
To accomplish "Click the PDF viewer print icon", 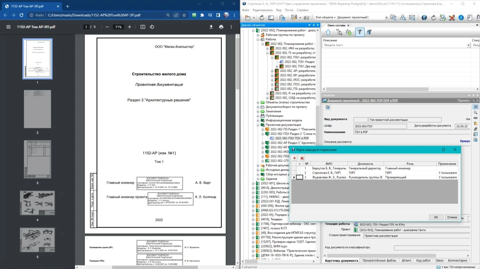I will tap(221, 27).
